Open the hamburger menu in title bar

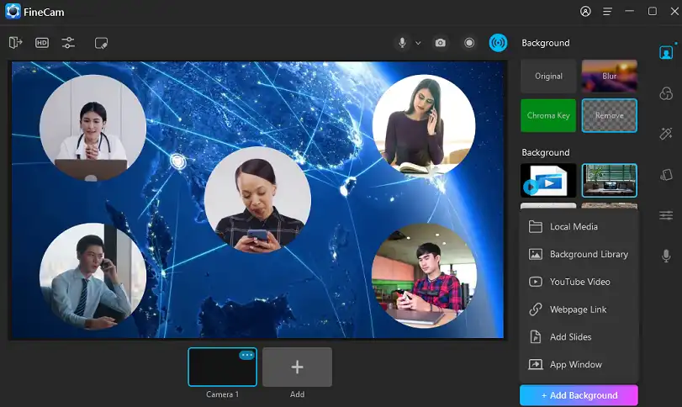pyautogui.click(x=608, y=12)
